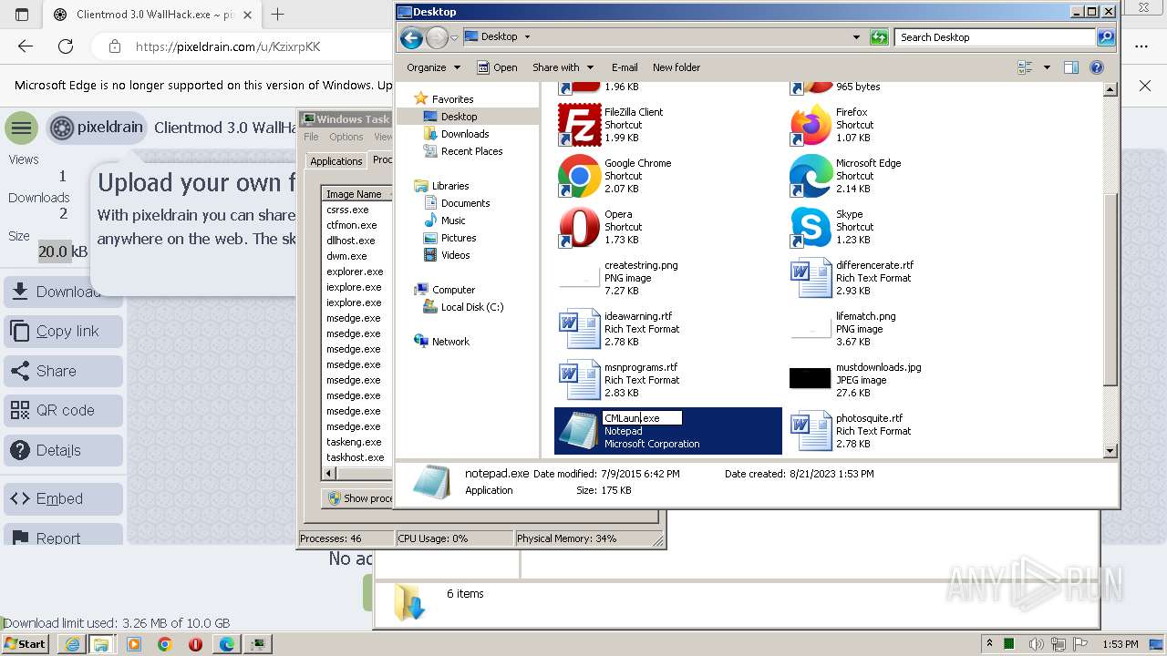The width and height of the screenshot is (1167, 656).
Task: Click the pixeldrain Embed button
Action: (64, 498)
